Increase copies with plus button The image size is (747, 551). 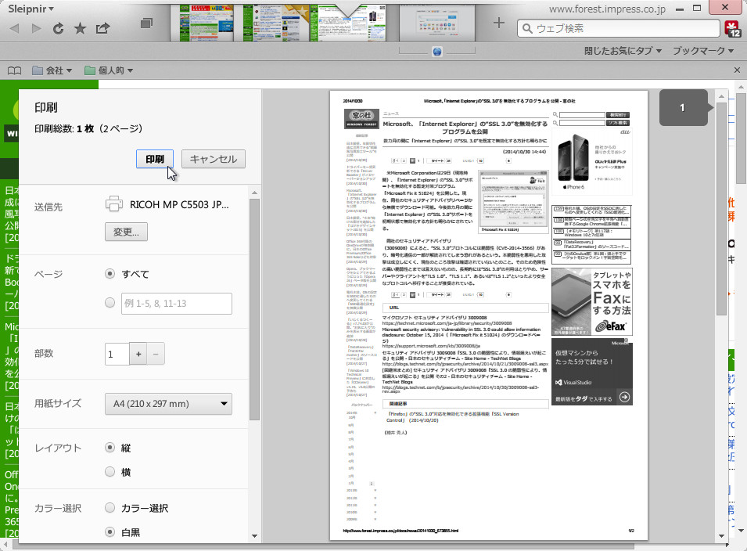click(138, 354)
